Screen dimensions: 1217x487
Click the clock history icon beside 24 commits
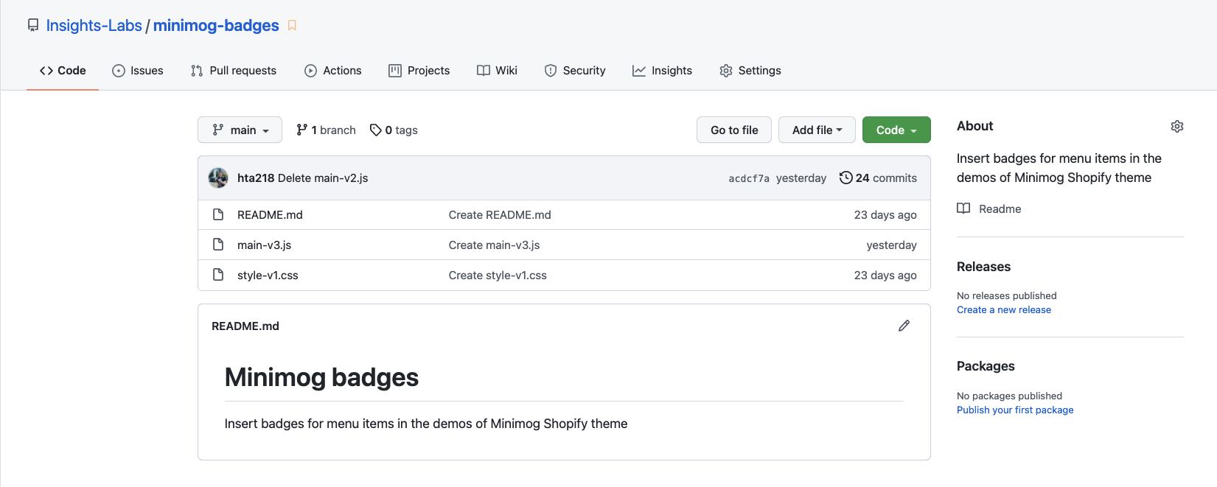tap(846, 178)
